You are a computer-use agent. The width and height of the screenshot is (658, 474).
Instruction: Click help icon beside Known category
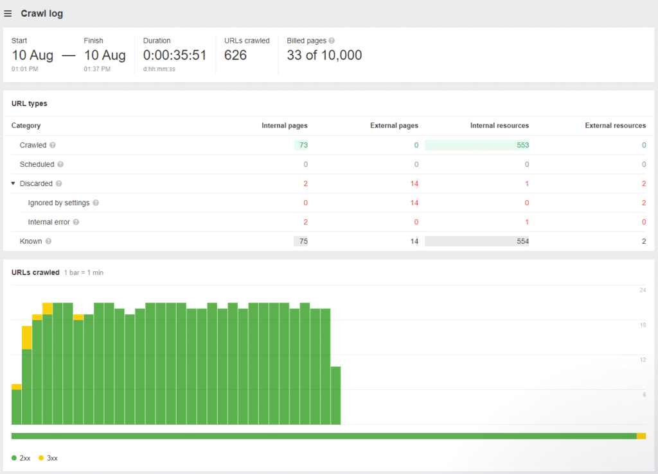48,241
